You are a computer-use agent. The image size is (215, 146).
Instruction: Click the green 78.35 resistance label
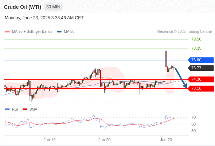coord(196,48)
